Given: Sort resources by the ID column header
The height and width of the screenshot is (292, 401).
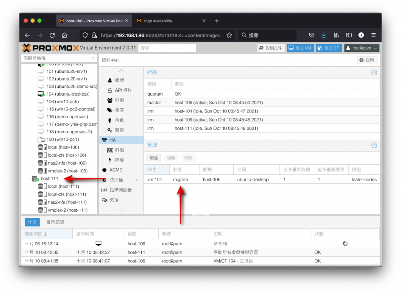Looking at the screenshot, I should (x=157, y=170).
